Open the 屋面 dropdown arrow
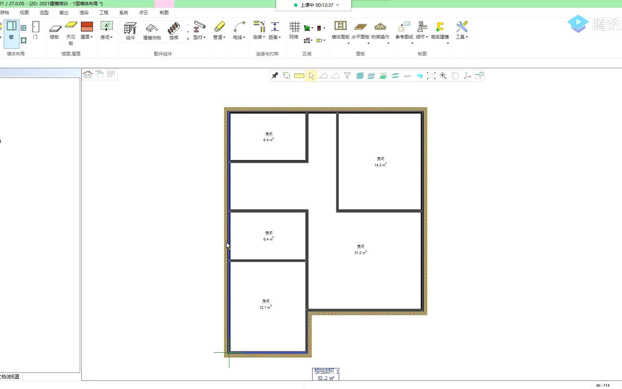The height and width of the screenshot is (389, 622). point(92,37)
